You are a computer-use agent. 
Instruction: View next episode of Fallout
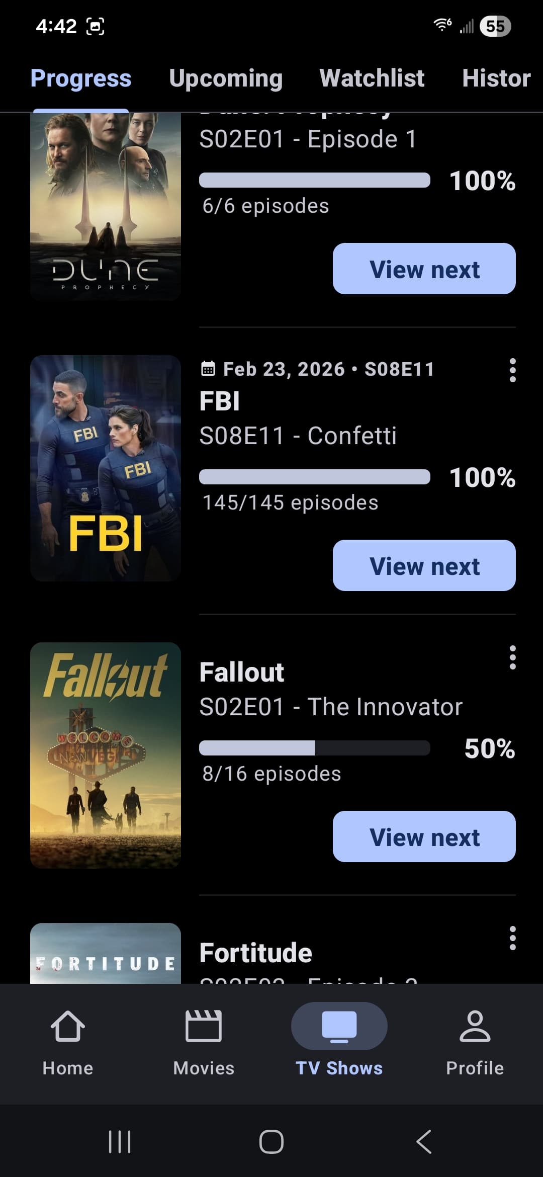(424, 836)
